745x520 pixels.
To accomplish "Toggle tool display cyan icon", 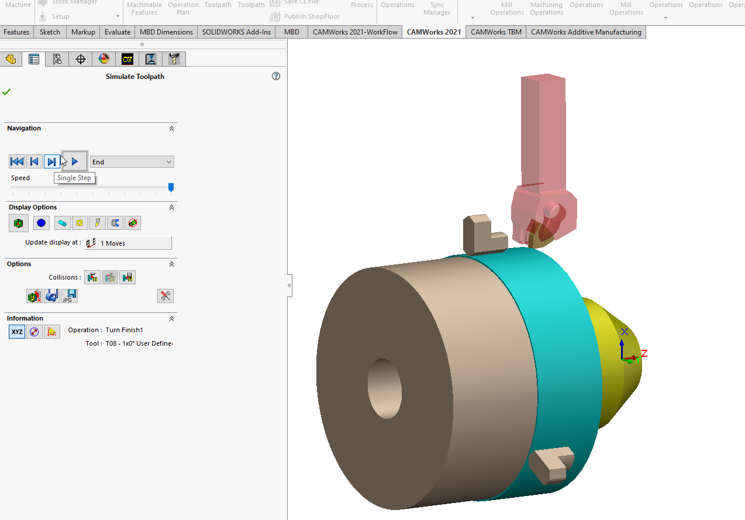I will coord(63,223).
